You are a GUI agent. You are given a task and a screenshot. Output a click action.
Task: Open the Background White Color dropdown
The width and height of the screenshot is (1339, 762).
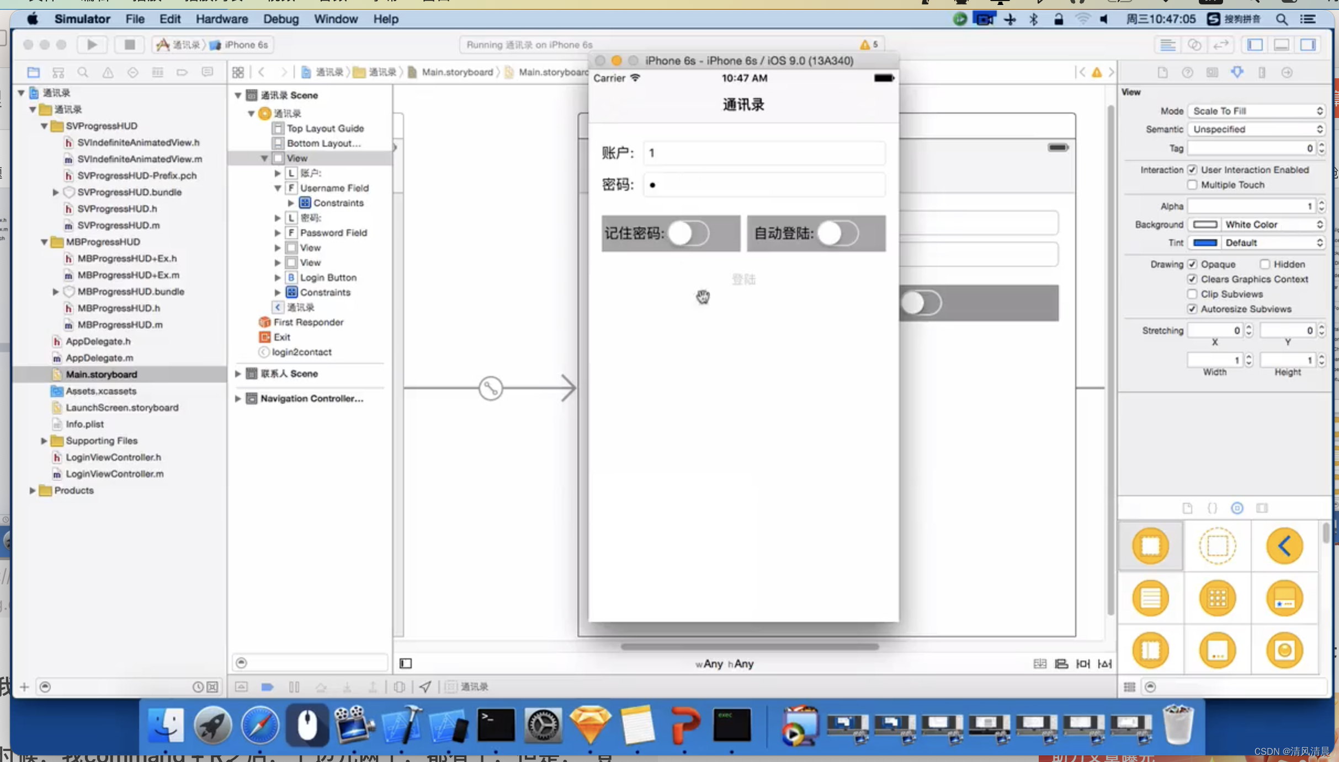click(1273, 224)
